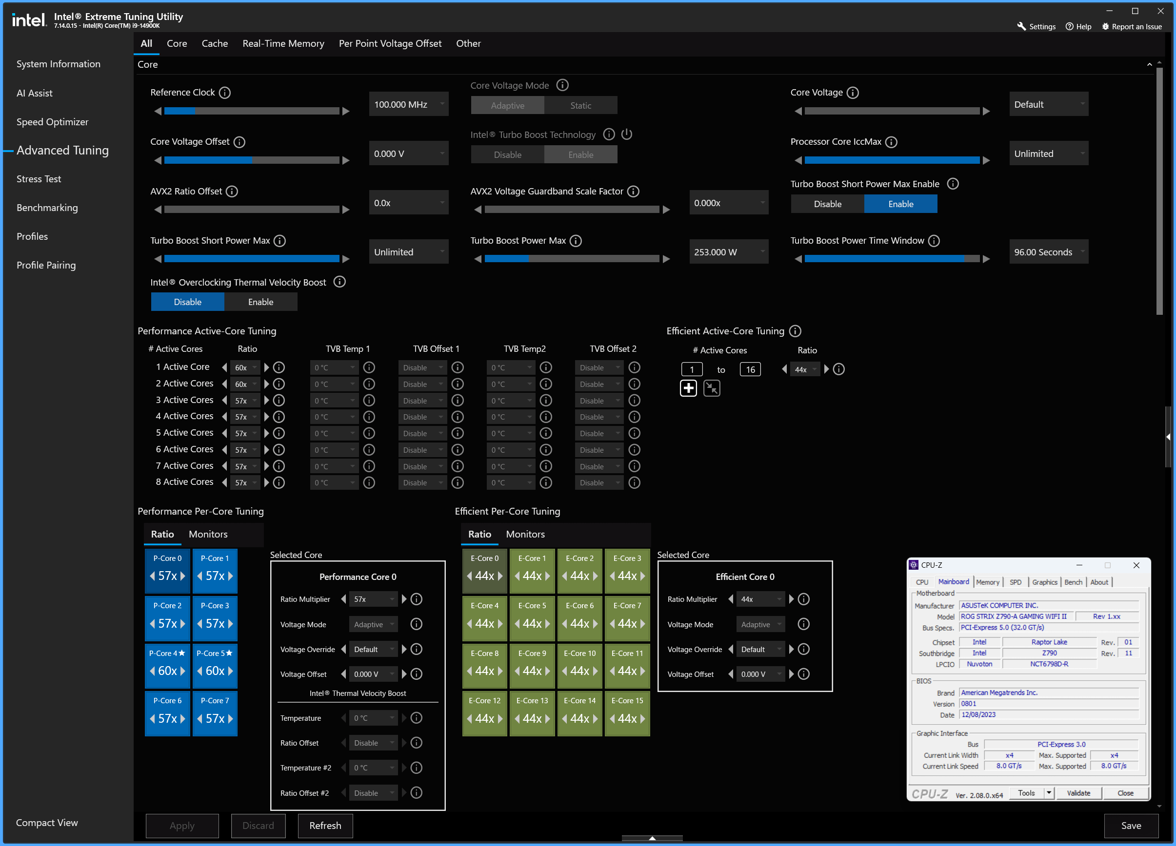Open the Settings wrench icon
This screenshot has height=846, width=1176.
(x=1021, y=26)
